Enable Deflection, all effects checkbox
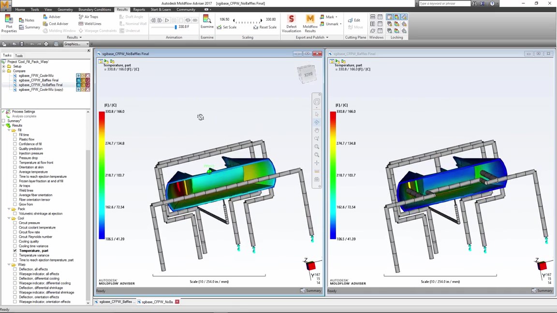This screenshot has height=313, width=557. (15, 270)
